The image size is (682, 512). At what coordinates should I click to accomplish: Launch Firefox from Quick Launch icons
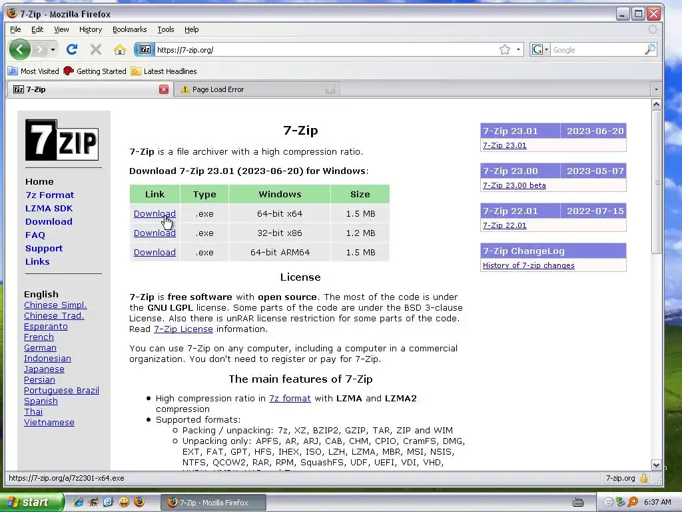coord(139,502)
